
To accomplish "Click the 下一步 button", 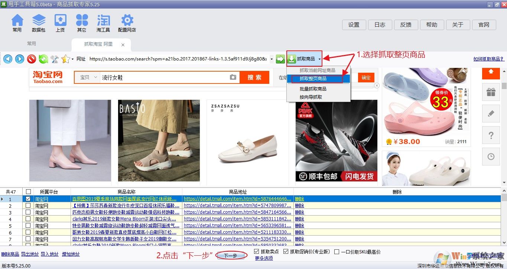I will click(231, 255).
